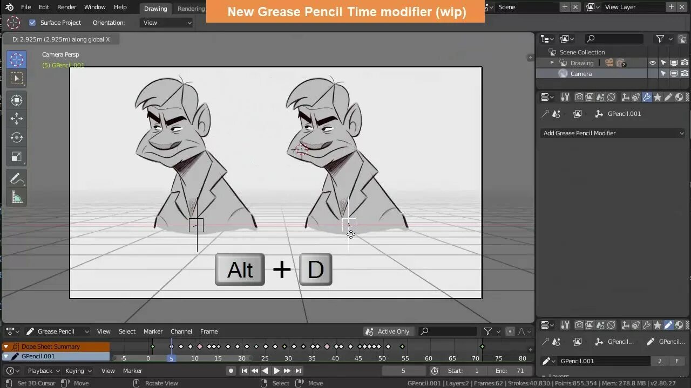Open the Keying popover
Screen dimensions: 691x388
point(78,371)
